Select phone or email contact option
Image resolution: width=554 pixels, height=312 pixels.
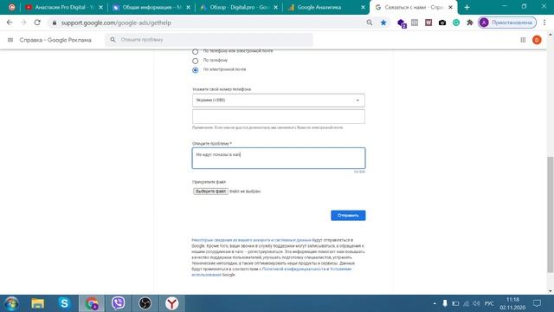pyautogui.click(x=195, y=51)
